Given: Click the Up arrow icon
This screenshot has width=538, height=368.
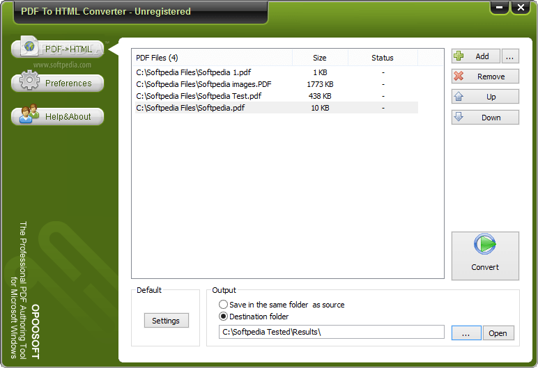Looking at the screenshot, I should tap(459, 97).
